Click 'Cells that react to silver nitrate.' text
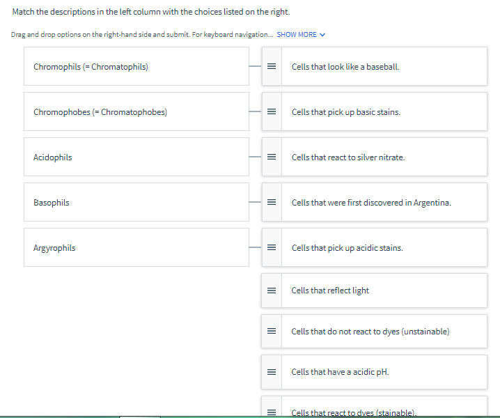Viewport: 500px width, 418px height. pos(348,157)
